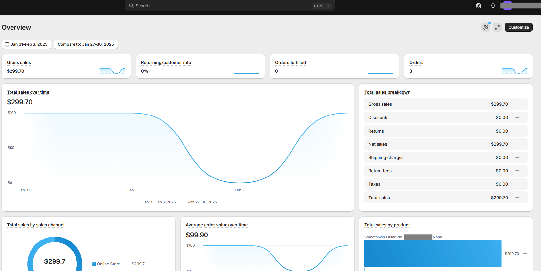541x271 pixels.
Task: Click the Customize button
Action: [518, 27]
